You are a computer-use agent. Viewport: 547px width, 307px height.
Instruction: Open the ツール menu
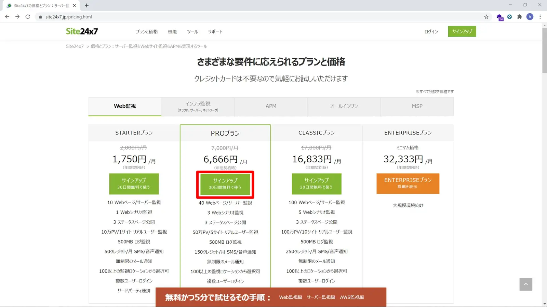[x=192, y=32]
